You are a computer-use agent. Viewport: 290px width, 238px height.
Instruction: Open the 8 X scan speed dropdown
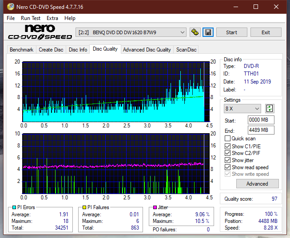(242, 108)
